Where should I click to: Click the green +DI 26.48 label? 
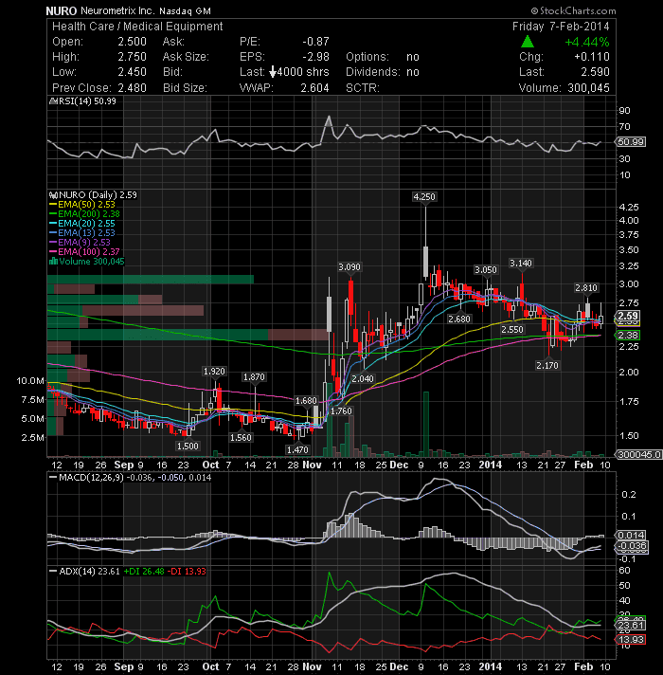(x=144, y=572)
